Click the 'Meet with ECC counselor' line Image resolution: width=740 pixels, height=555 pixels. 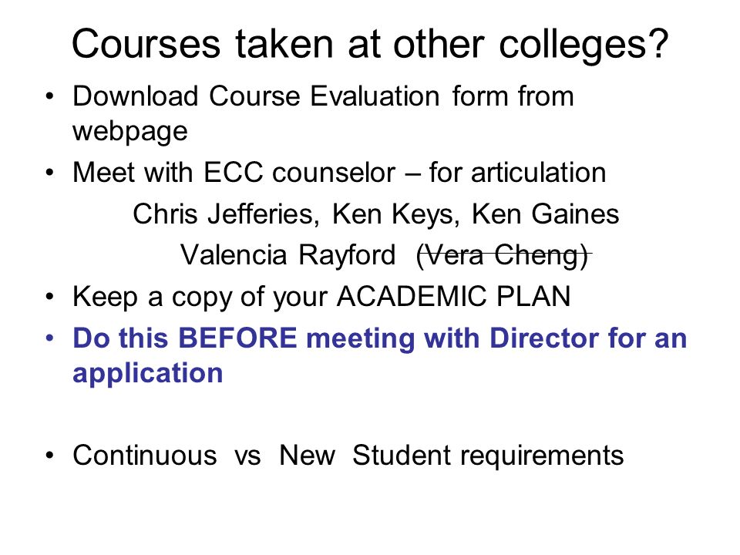(339, 172)
